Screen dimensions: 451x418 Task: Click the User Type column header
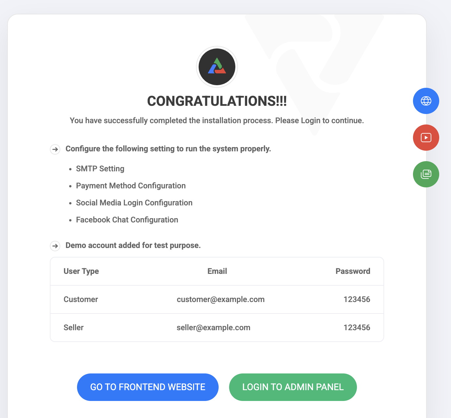point(81,271)
